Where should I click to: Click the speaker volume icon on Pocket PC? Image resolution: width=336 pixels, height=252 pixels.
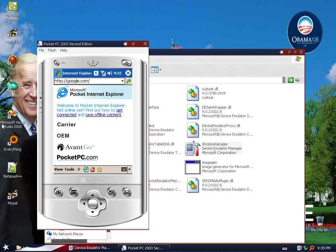[110, 73]
